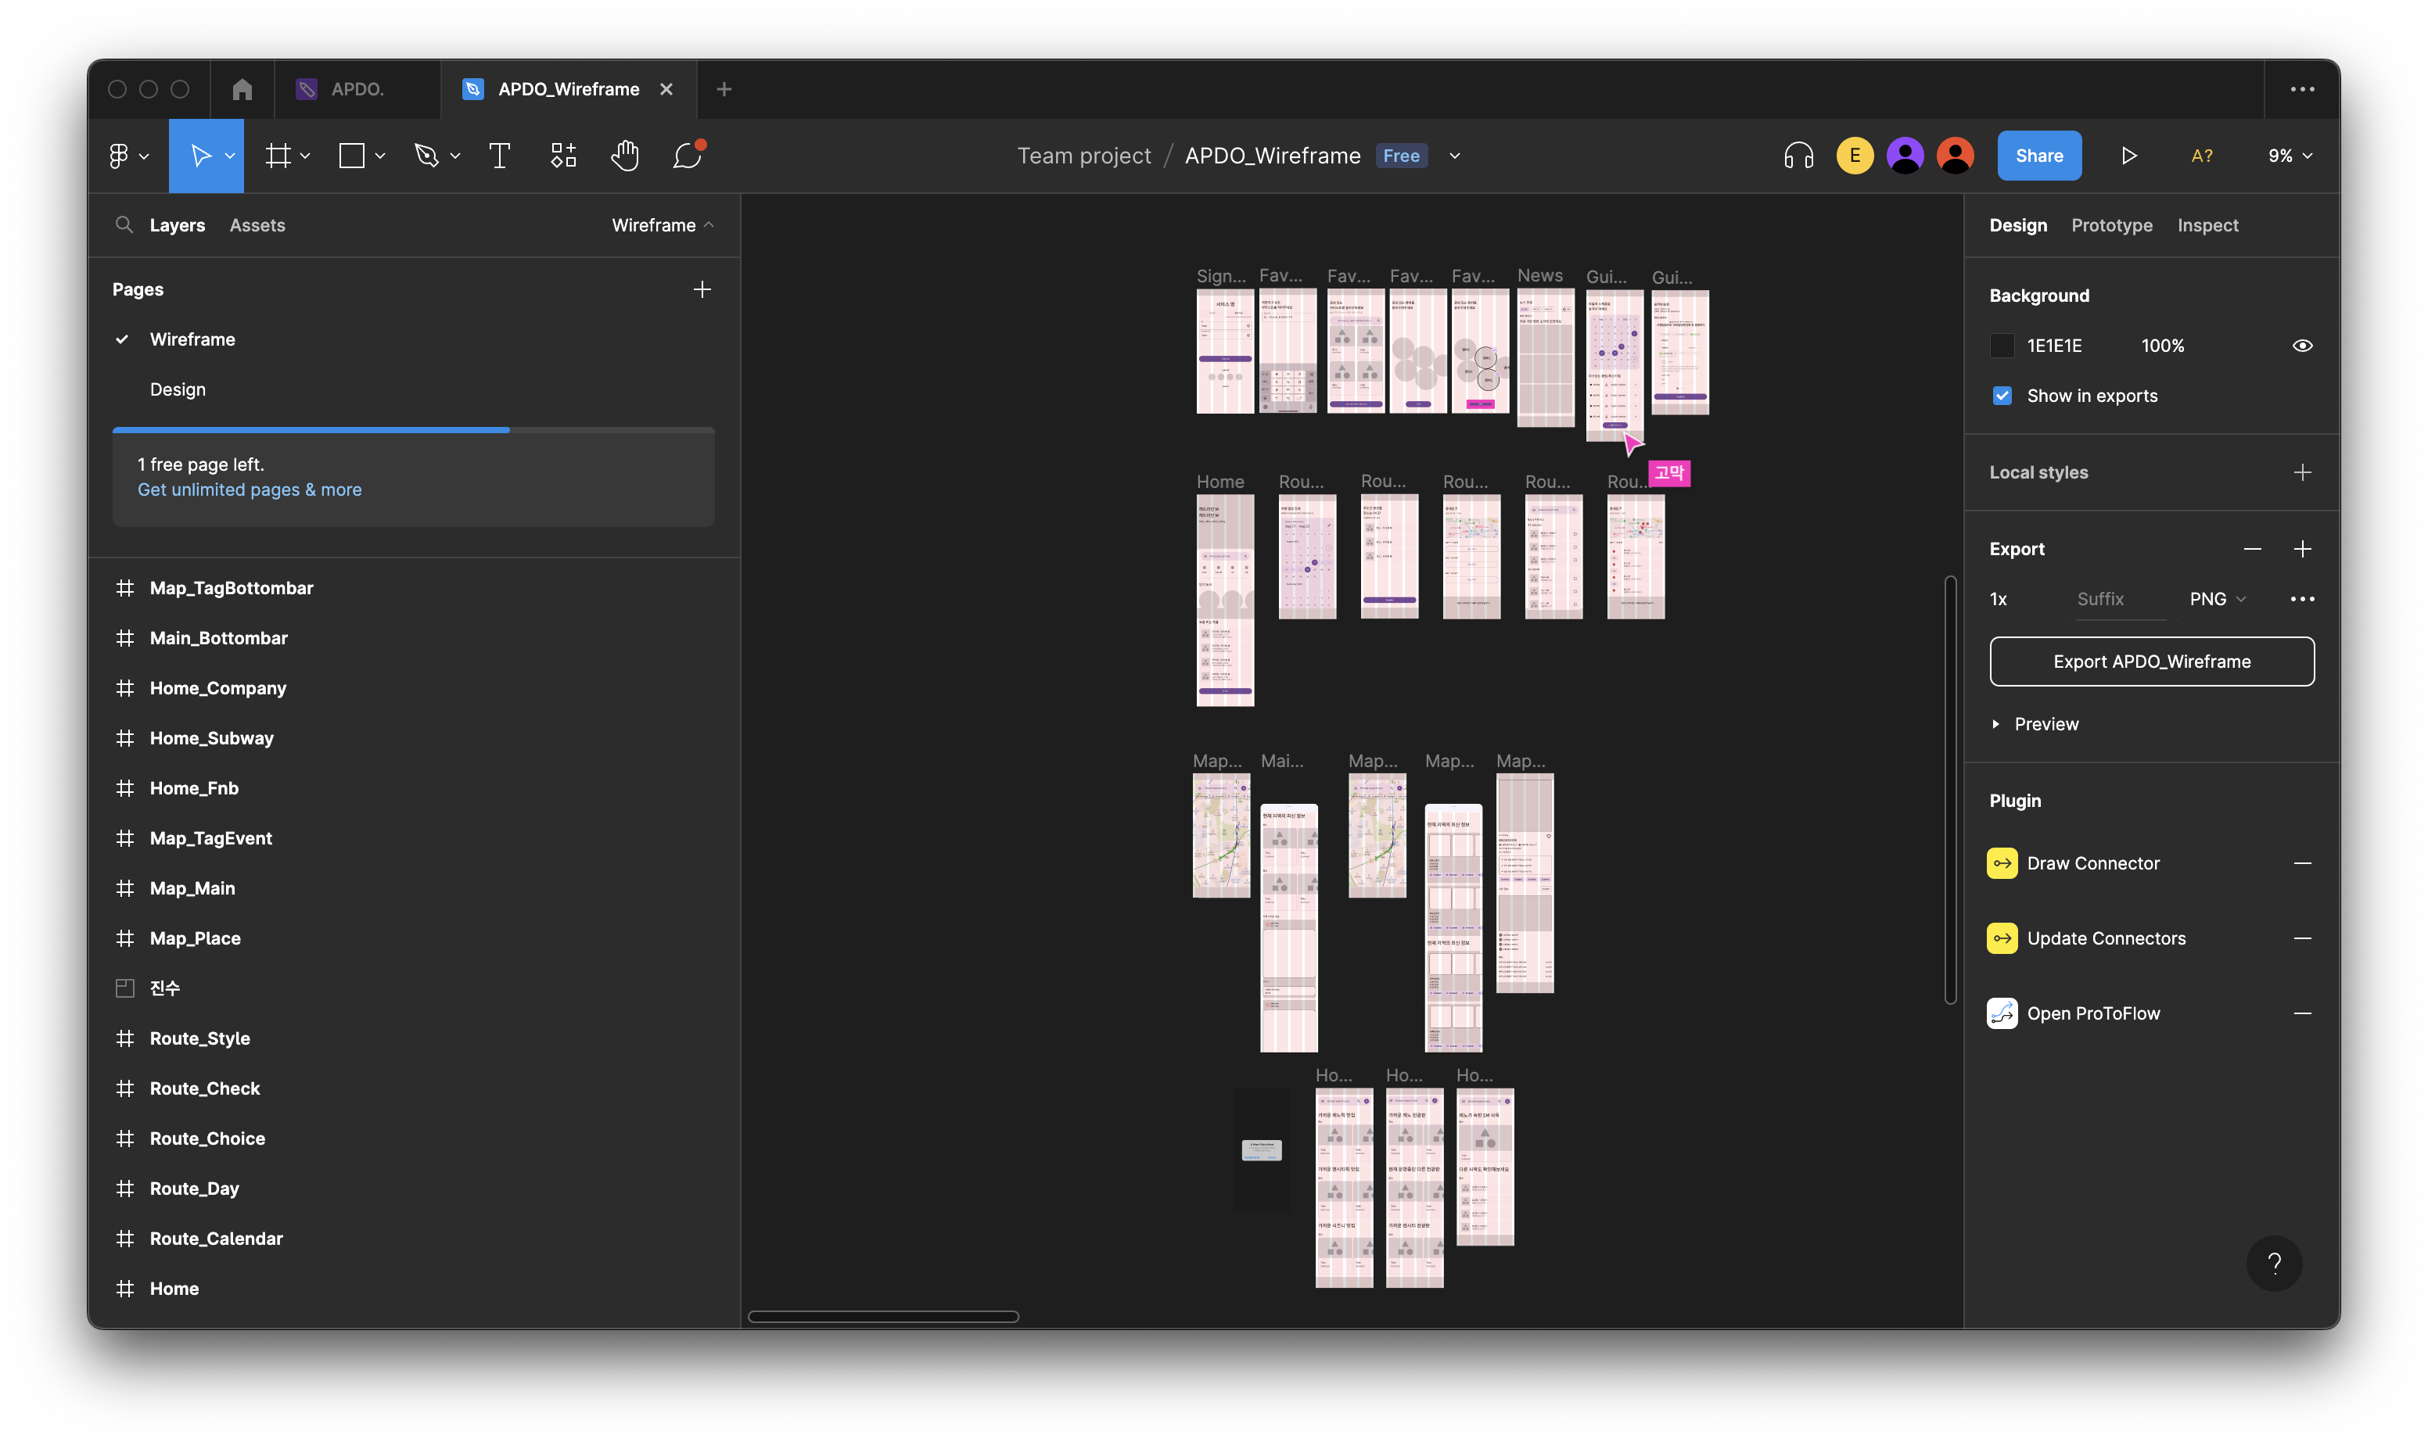Open the Draw Connector plugin
Screen dimensions: 2428x1445
pyautogui.click(x=2092, y=864)
